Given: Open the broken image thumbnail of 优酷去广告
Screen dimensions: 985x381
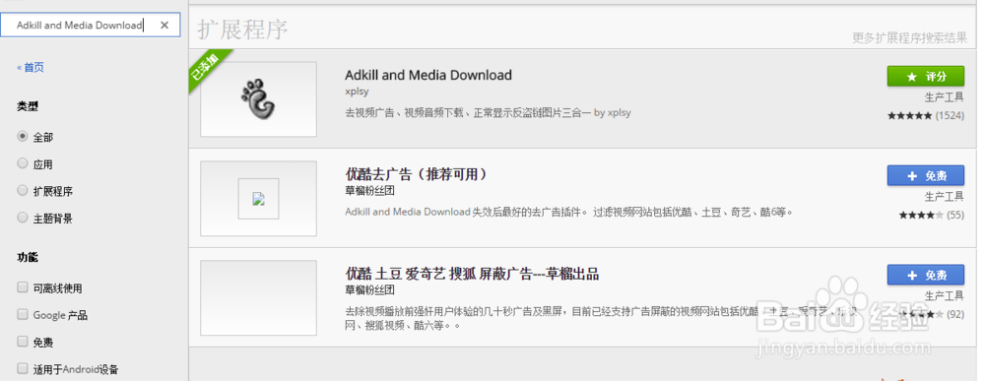Looking at the screenshot, I should click(258, 198).
